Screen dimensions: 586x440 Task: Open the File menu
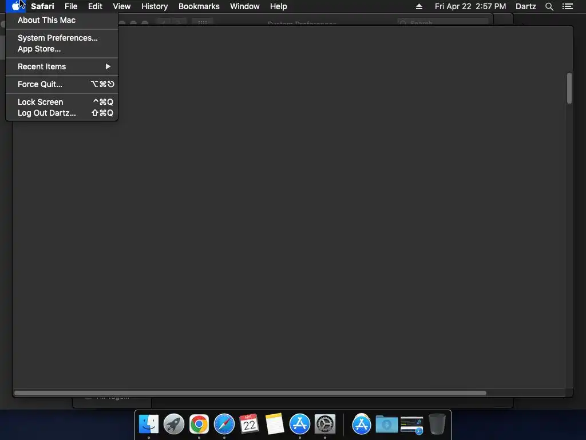pos(71,6)
